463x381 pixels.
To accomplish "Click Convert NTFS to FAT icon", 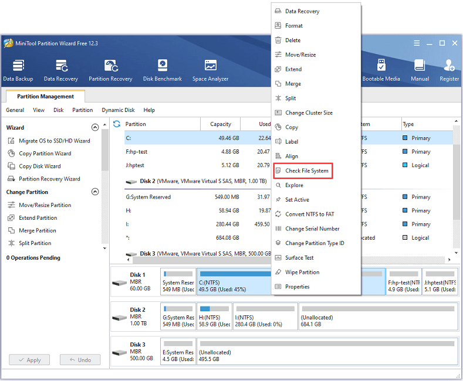I will [x=278, y=214].
